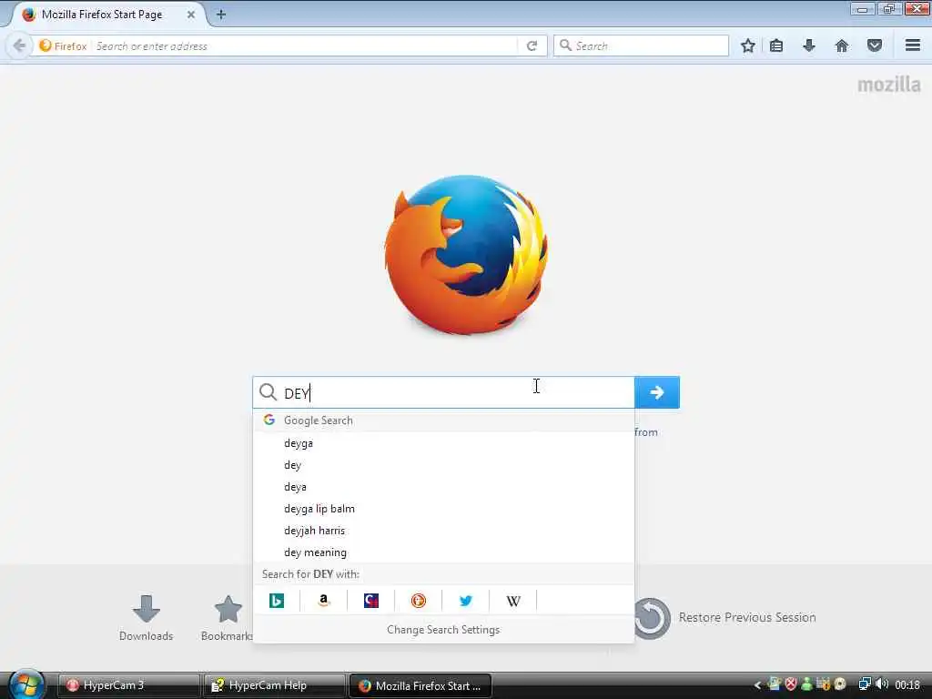Screen dimensions: 932x699
Task: Open Downloads on the start page
Action: click(x=146, y=618)
